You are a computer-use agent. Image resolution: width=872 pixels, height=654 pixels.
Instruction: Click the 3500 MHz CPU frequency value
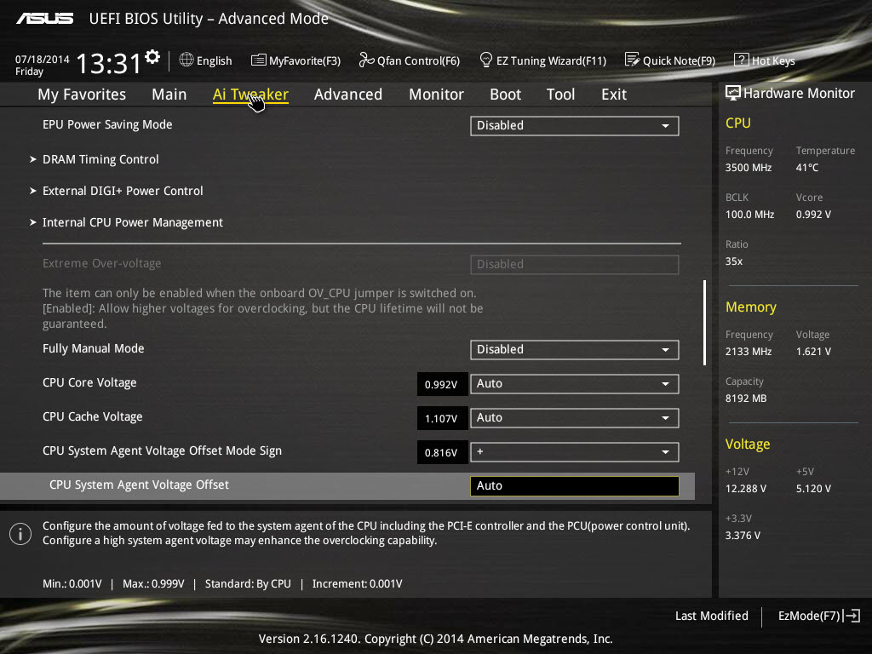pos(749,168)
